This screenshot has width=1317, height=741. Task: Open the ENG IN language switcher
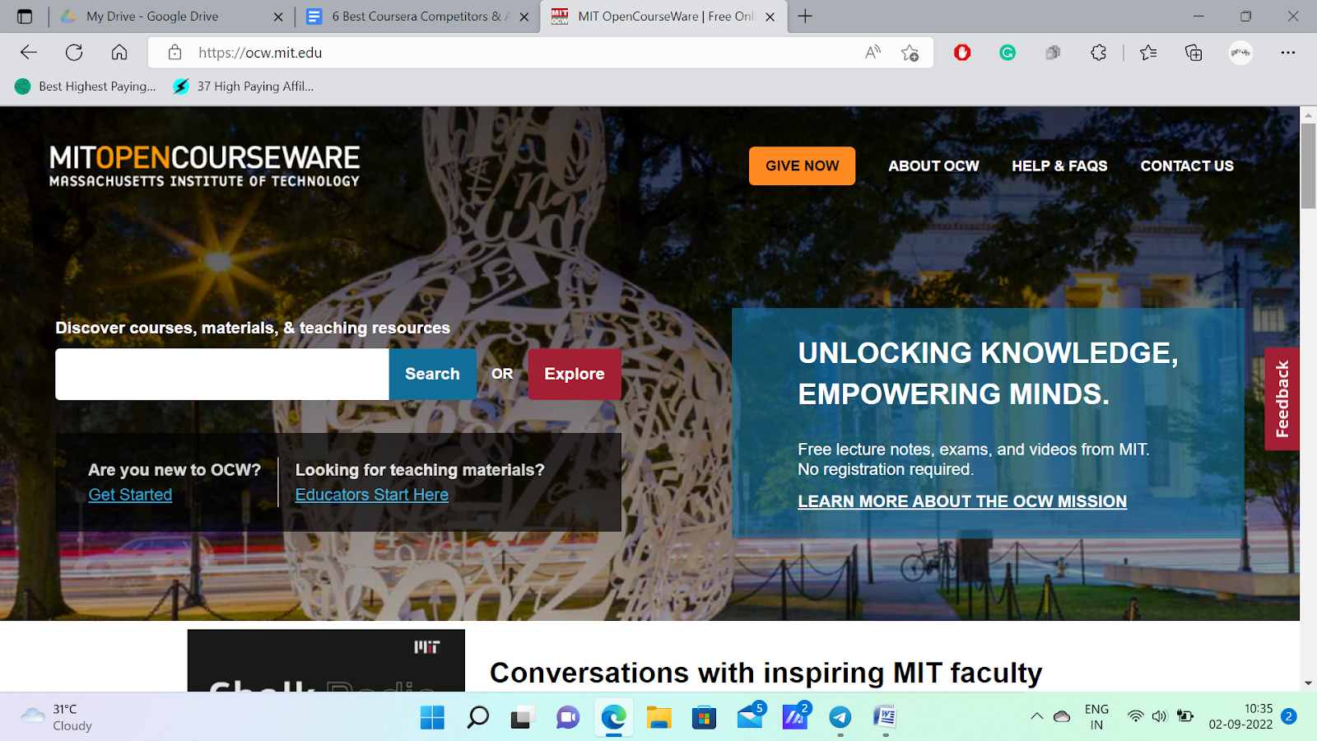[x=1096, y=717]
